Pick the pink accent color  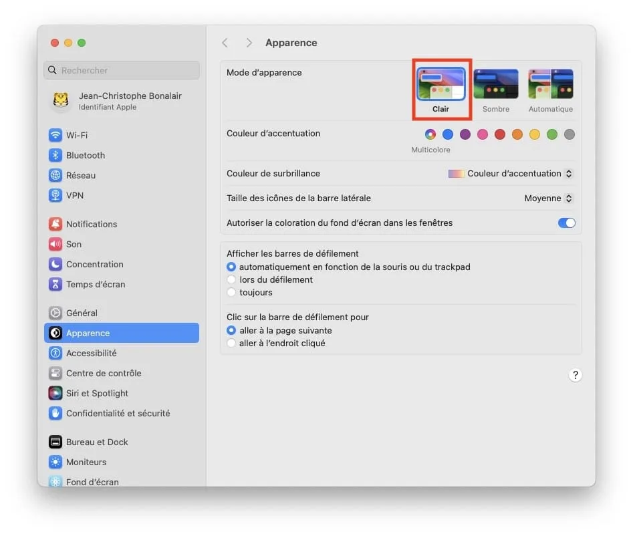click(483, 134)
